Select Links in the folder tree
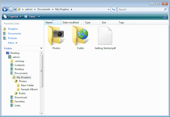Screen dimensions: 170x117 point(18,105)
